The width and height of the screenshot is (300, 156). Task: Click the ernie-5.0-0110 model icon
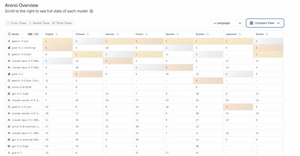click(9, 87)
